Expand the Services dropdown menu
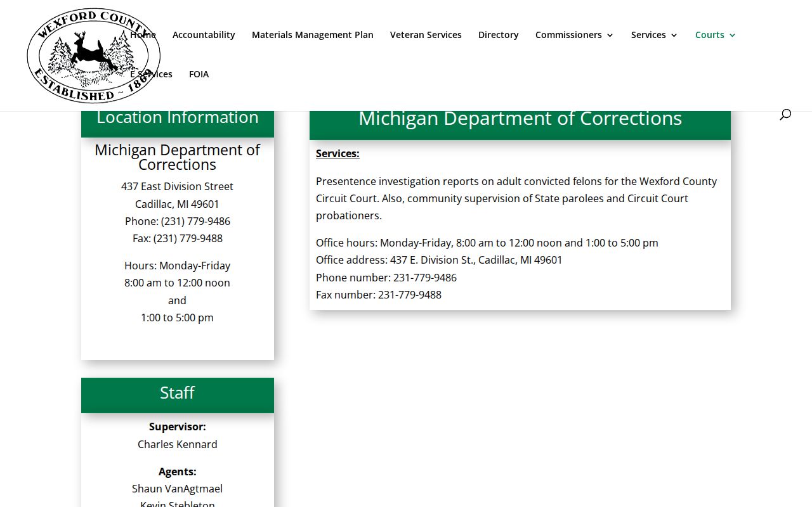Image resolution: width=812 pixels, height=507 pixels. (x=655, y=35)
